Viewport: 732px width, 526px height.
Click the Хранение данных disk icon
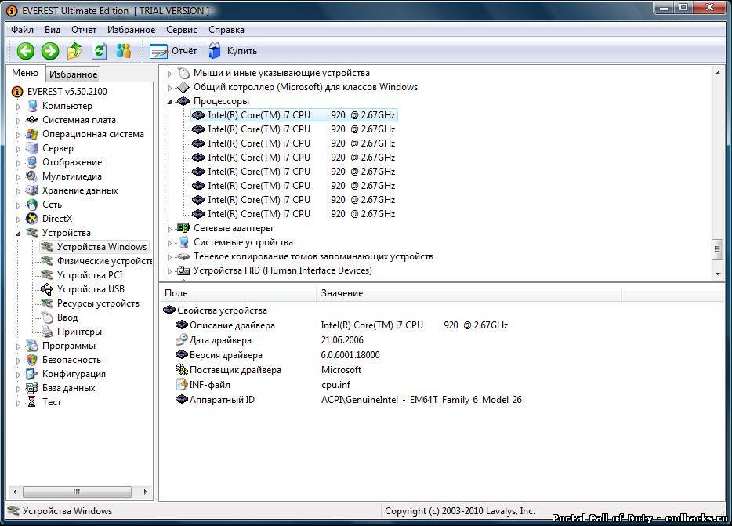point(32,190)
